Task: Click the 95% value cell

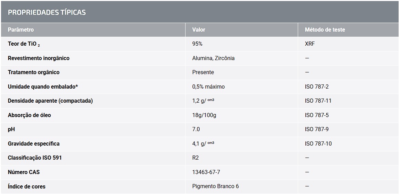Action: [197, 44]
